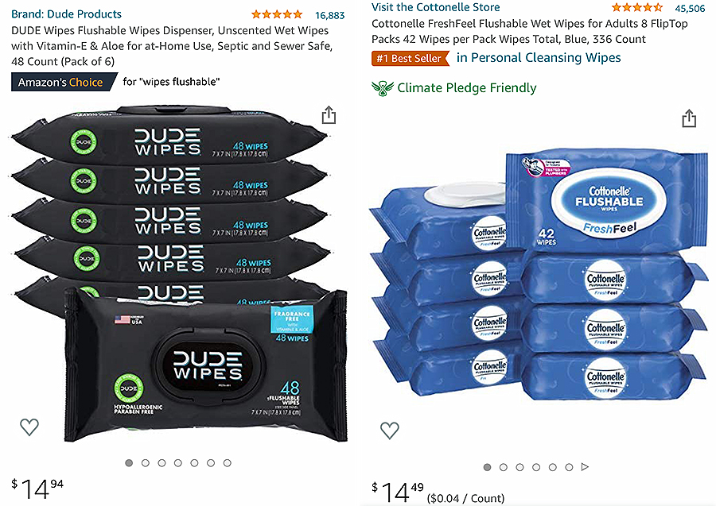716x506 pixels.
Task: Tap the share icon on DUDE Wipes image
Action: [329, 115]
